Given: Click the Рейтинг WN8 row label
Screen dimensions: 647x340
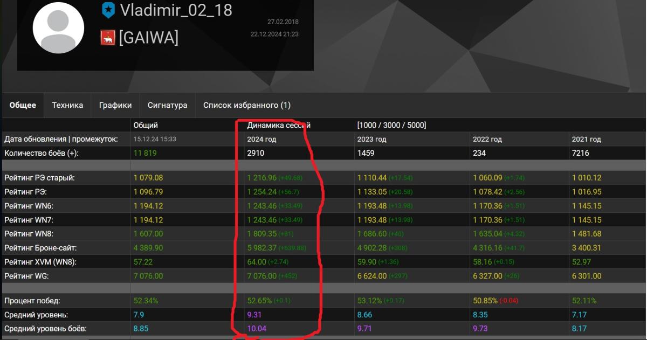Looking at the screenshot, I should tap(29, 234).
